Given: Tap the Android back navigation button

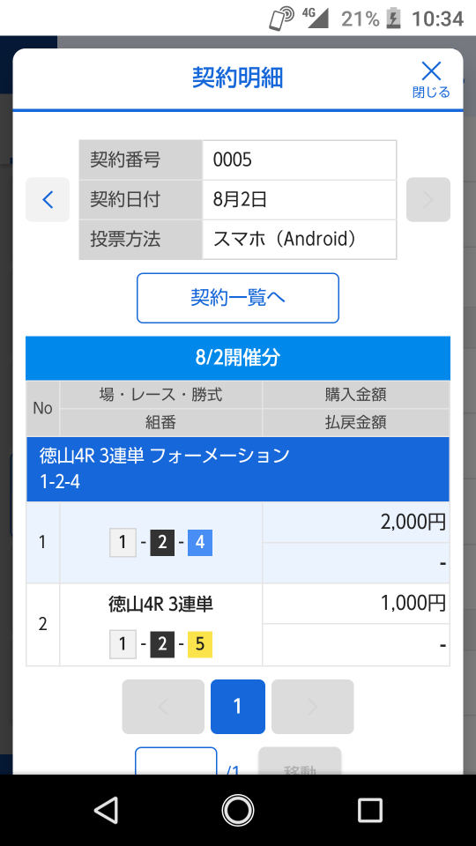Looking at the screenshot, I should (x=107, y=811).
